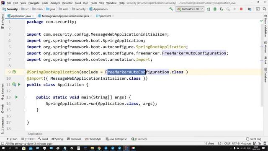Open the Structure side tool window

3,125
